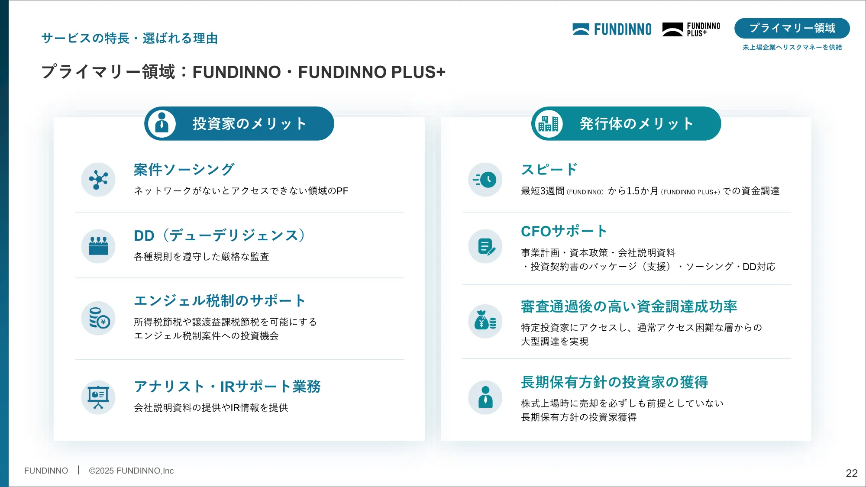
Task: Click the long-term investor person icon
Action: 485,397
